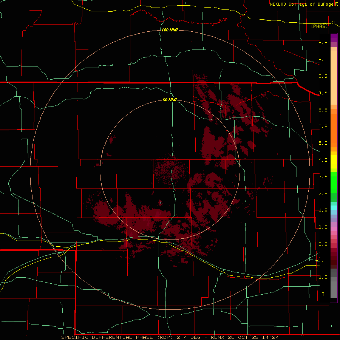Click the 9.0 color scale label
Screen dimensions: 340x340
click(x=323, y=59)
